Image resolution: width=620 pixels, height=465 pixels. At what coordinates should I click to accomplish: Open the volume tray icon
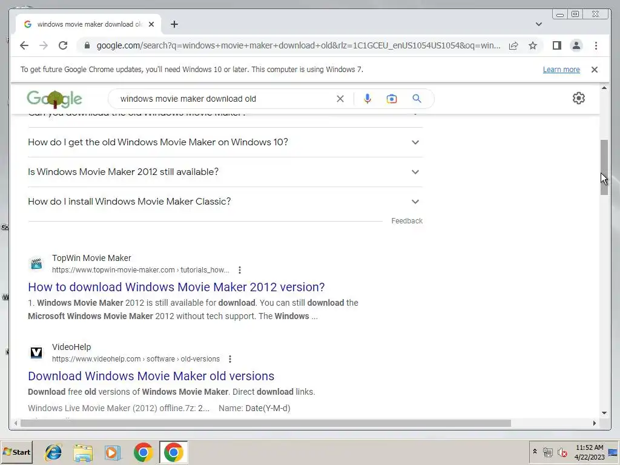[x=562, y=452]
